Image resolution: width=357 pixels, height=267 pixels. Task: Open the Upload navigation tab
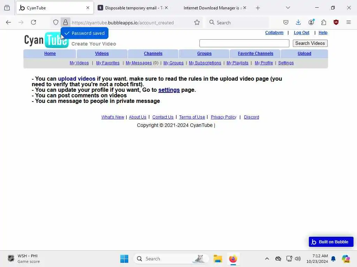point(304,54)
